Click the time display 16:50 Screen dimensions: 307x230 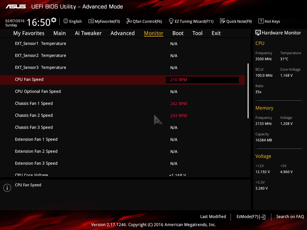click(39, 22)
